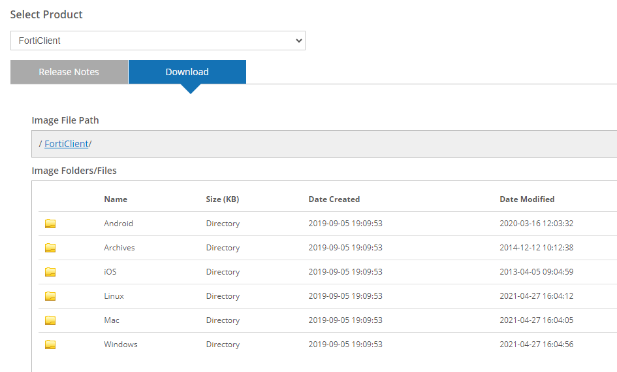The width and height of the screenshot is (617, 372).
Task: Open the iOS folder icon
Action: coord(50,272)
